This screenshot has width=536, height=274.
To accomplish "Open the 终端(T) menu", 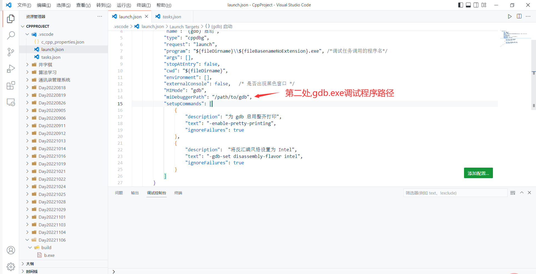I will coord(144,5).
